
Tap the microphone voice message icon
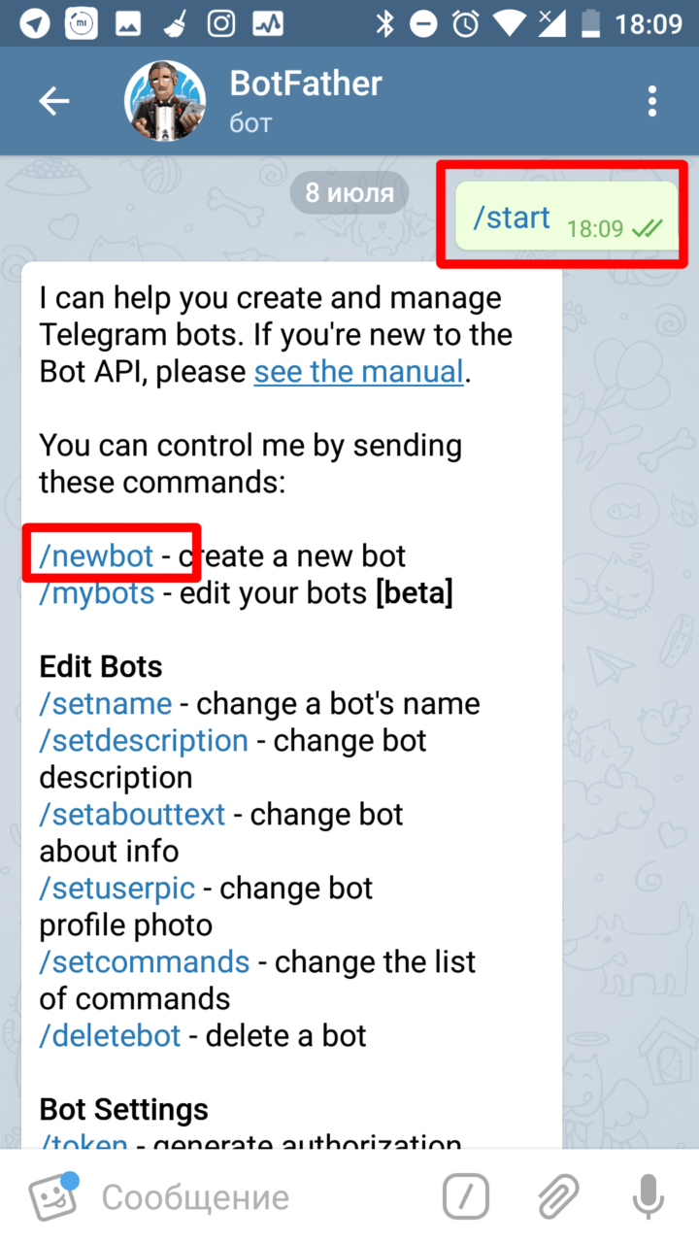click(648, 1196)
